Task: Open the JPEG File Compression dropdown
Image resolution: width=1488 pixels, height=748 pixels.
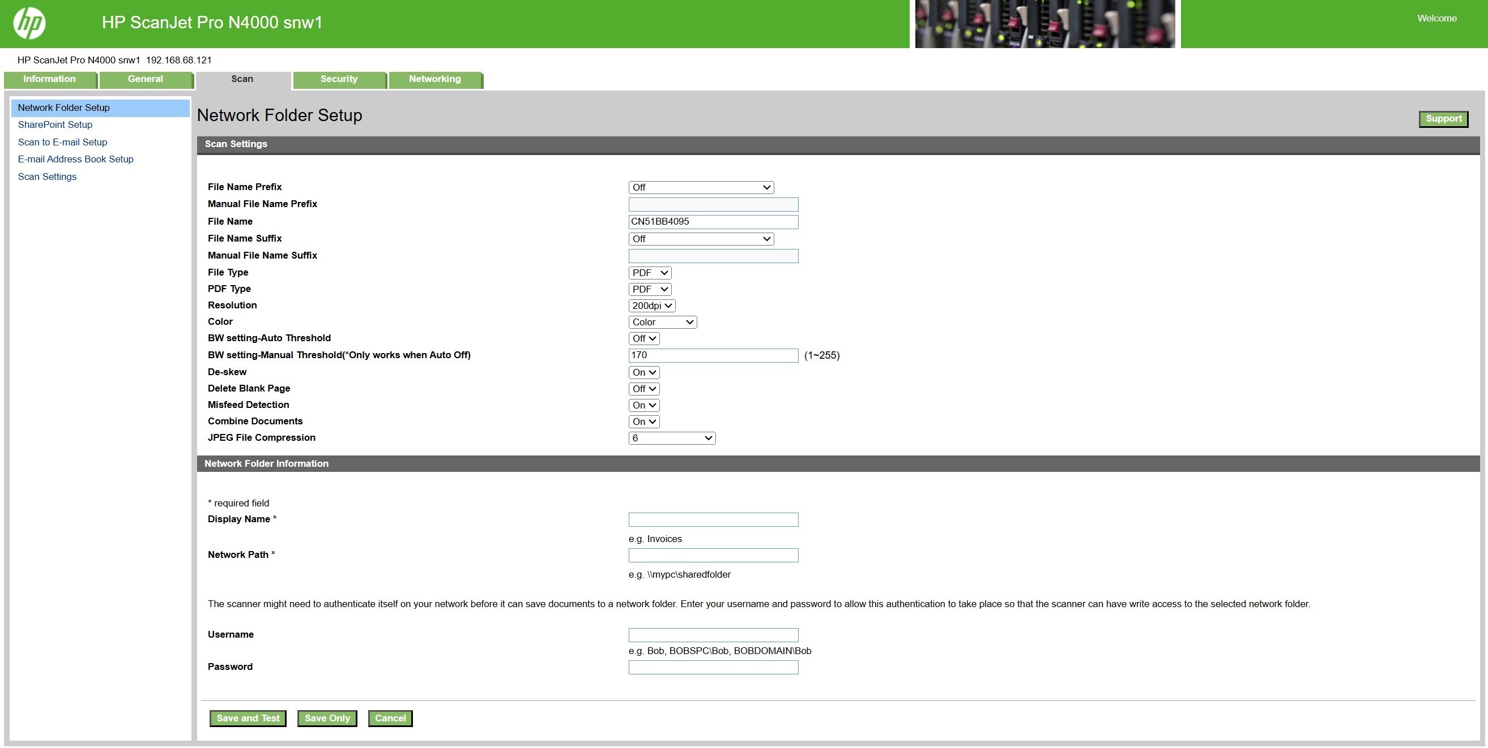Action: (672, 439)
